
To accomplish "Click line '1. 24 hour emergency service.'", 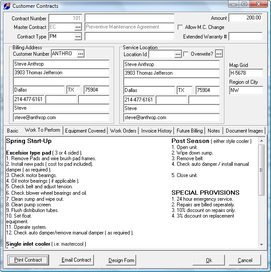I will pos(202,199).
